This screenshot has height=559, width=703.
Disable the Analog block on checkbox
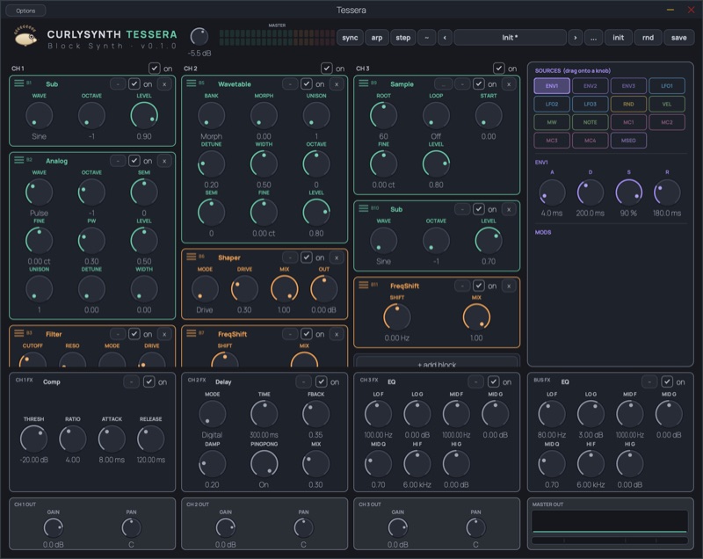coord(134,161)
